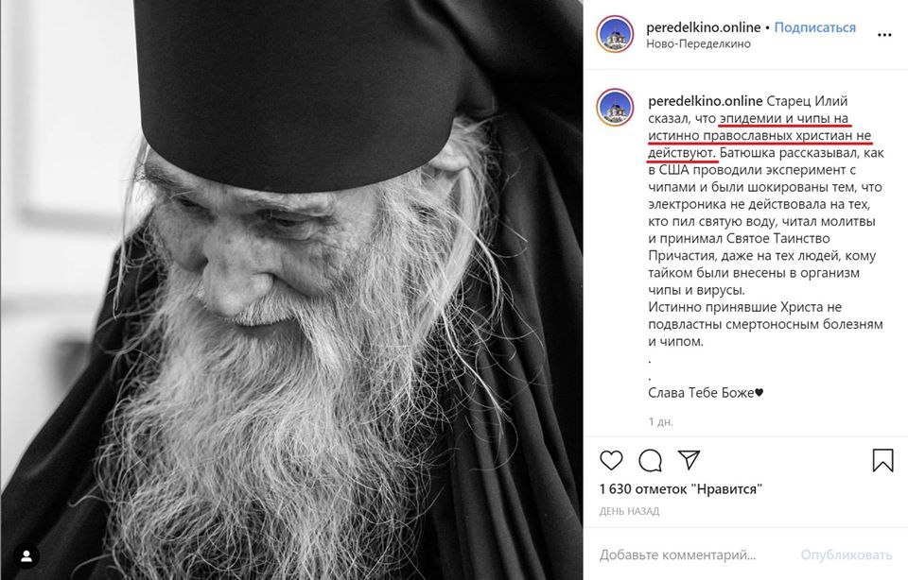
Task: Click the tagged people icon on photo
Action: coord(26,557)
